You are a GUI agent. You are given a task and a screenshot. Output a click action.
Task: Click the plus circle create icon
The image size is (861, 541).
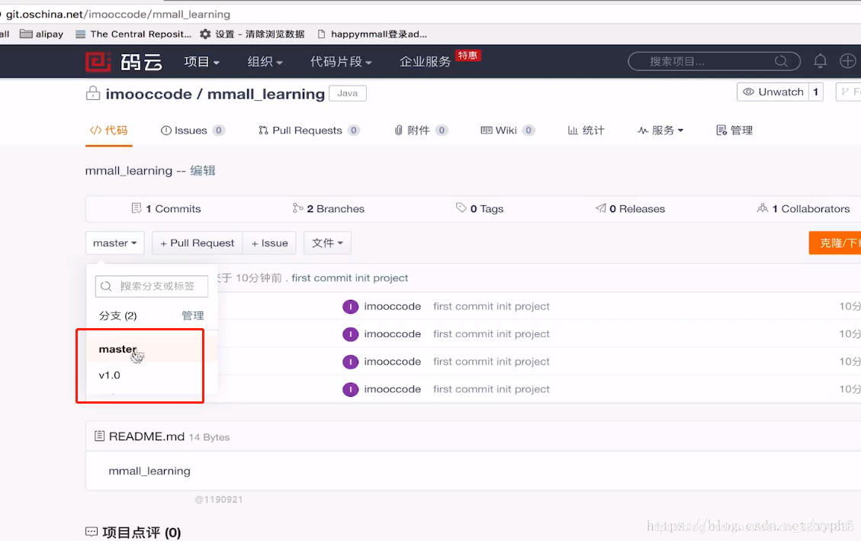[x=848, y=61]
